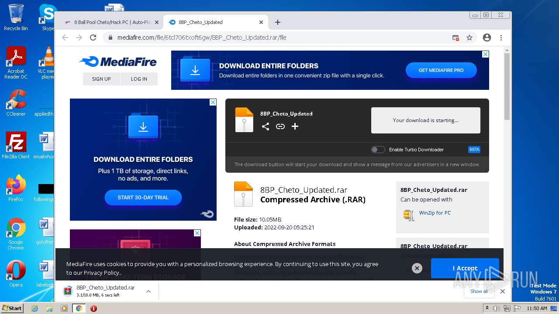Open a new browser tab
The width and height of the screenshot is (559, 314).
(x=278, y=22)
